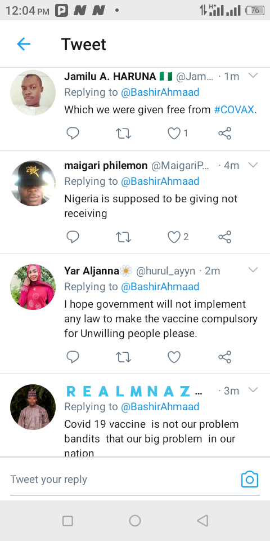Like Jamilu A. HARUNA's tweet
This screenshot has height=541, width=270.
(174, 133)
